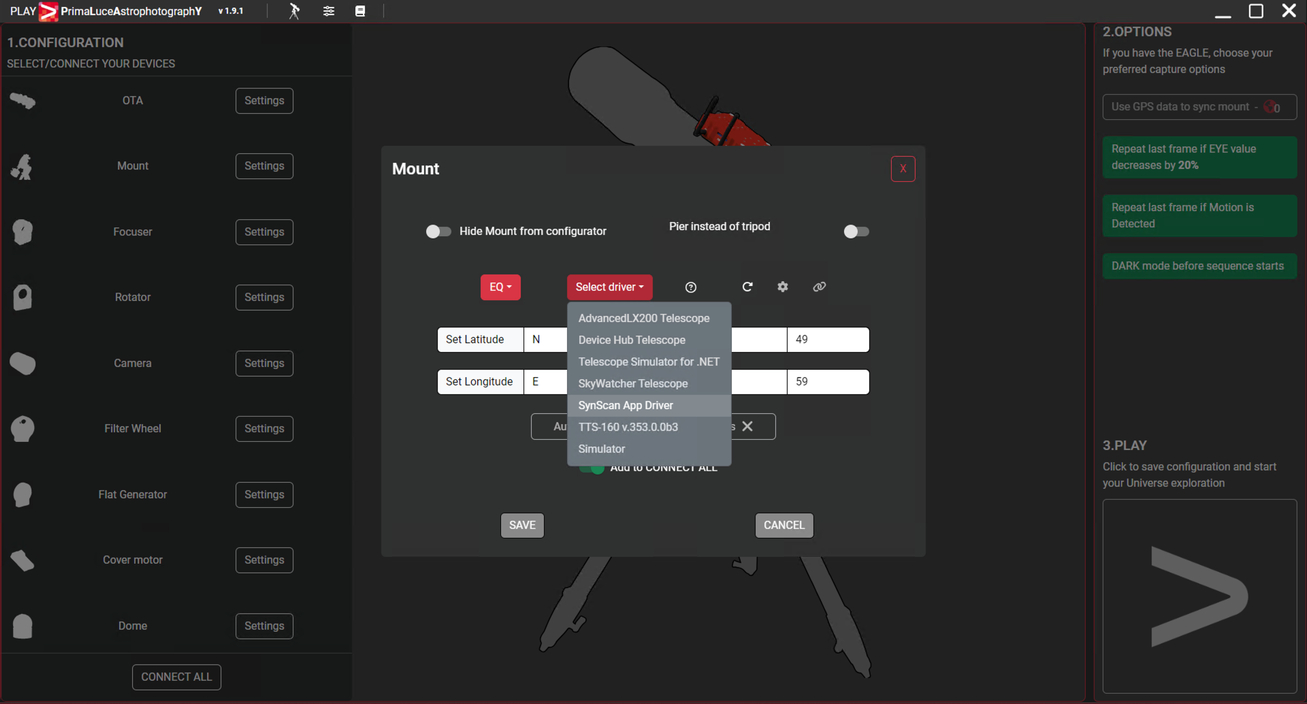Choose Device Hub Telescope driver
1307x704 pixels.
tap(649, 340)
